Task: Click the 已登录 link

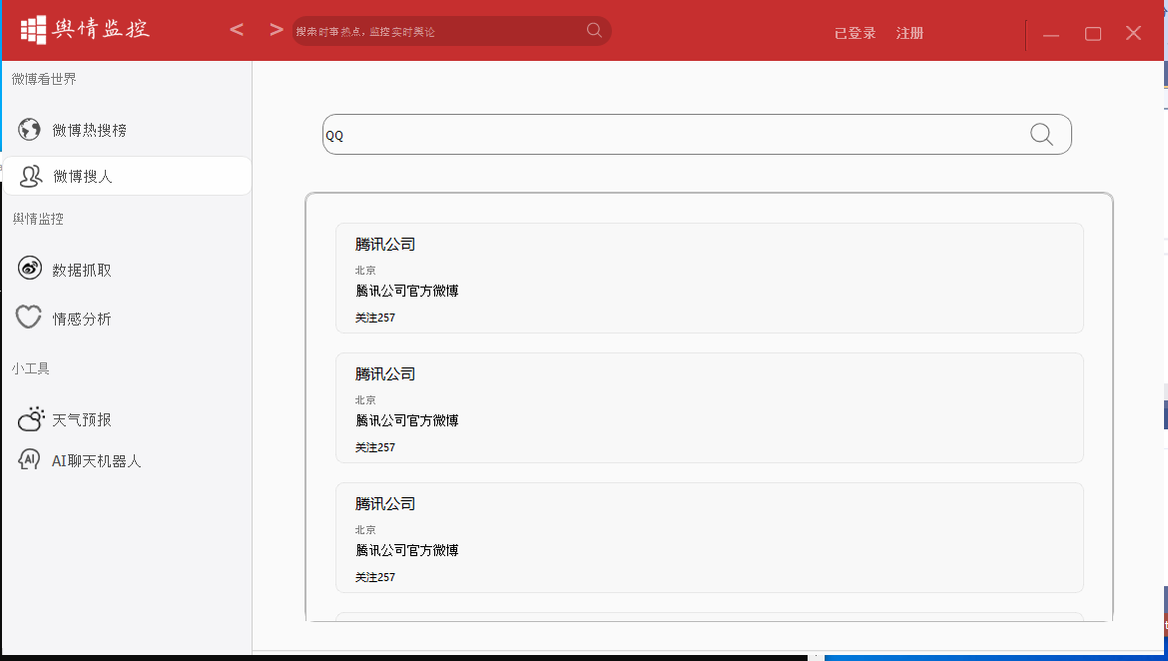Action: 855,33
